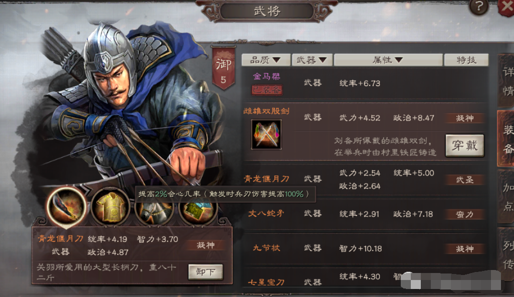Image resolution: width=514 pixels, height=297 pixels.
Task: Select the treasure book equipment slot
Action: click(198, 211)
